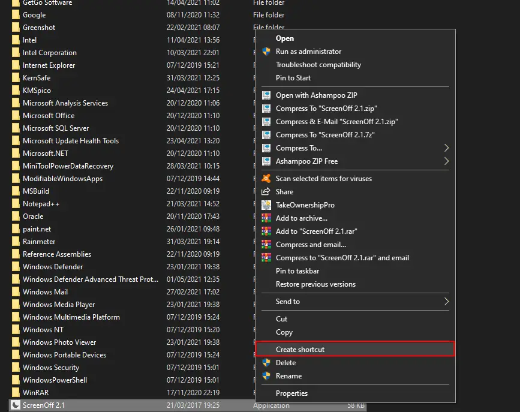The image size is (520, 412).
Task: Select the MSBuild folder
Action: [36, 191]
